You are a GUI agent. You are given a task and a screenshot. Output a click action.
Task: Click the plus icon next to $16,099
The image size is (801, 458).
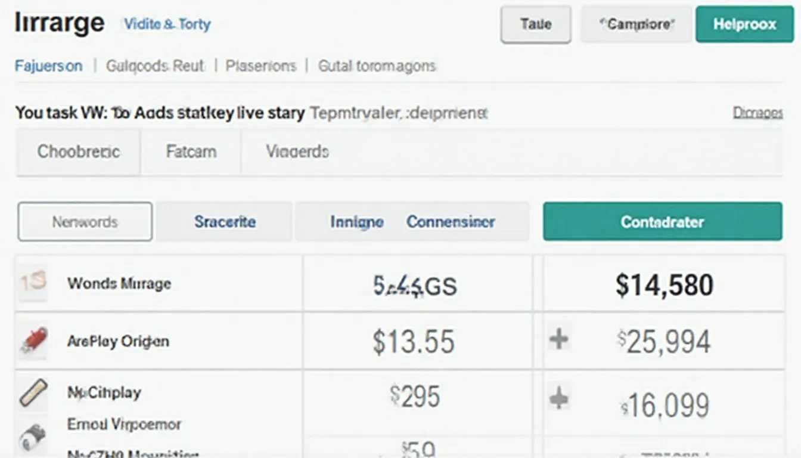point(558,398)
